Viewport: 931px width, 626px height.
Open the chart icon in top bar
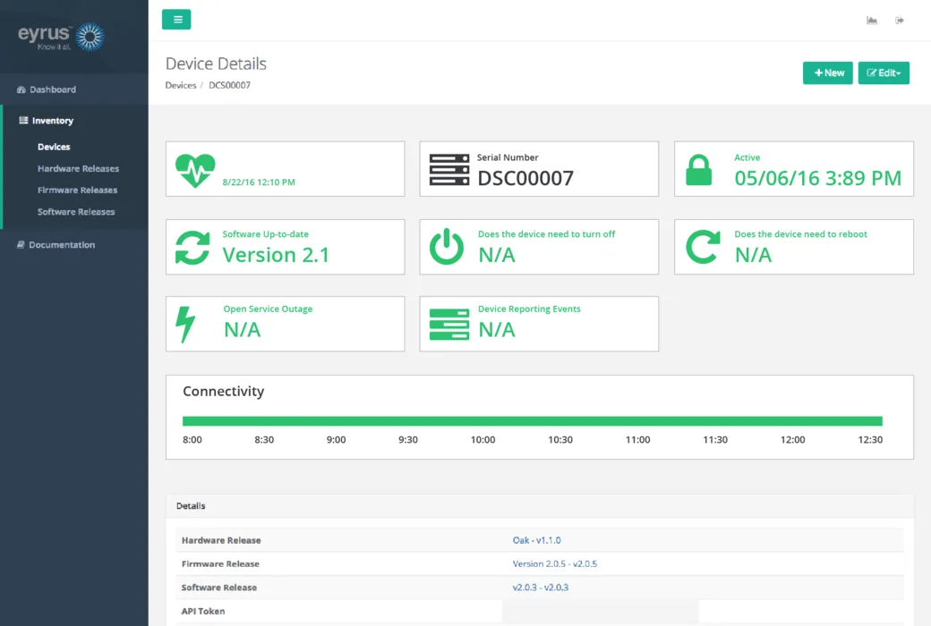point(872,21)
